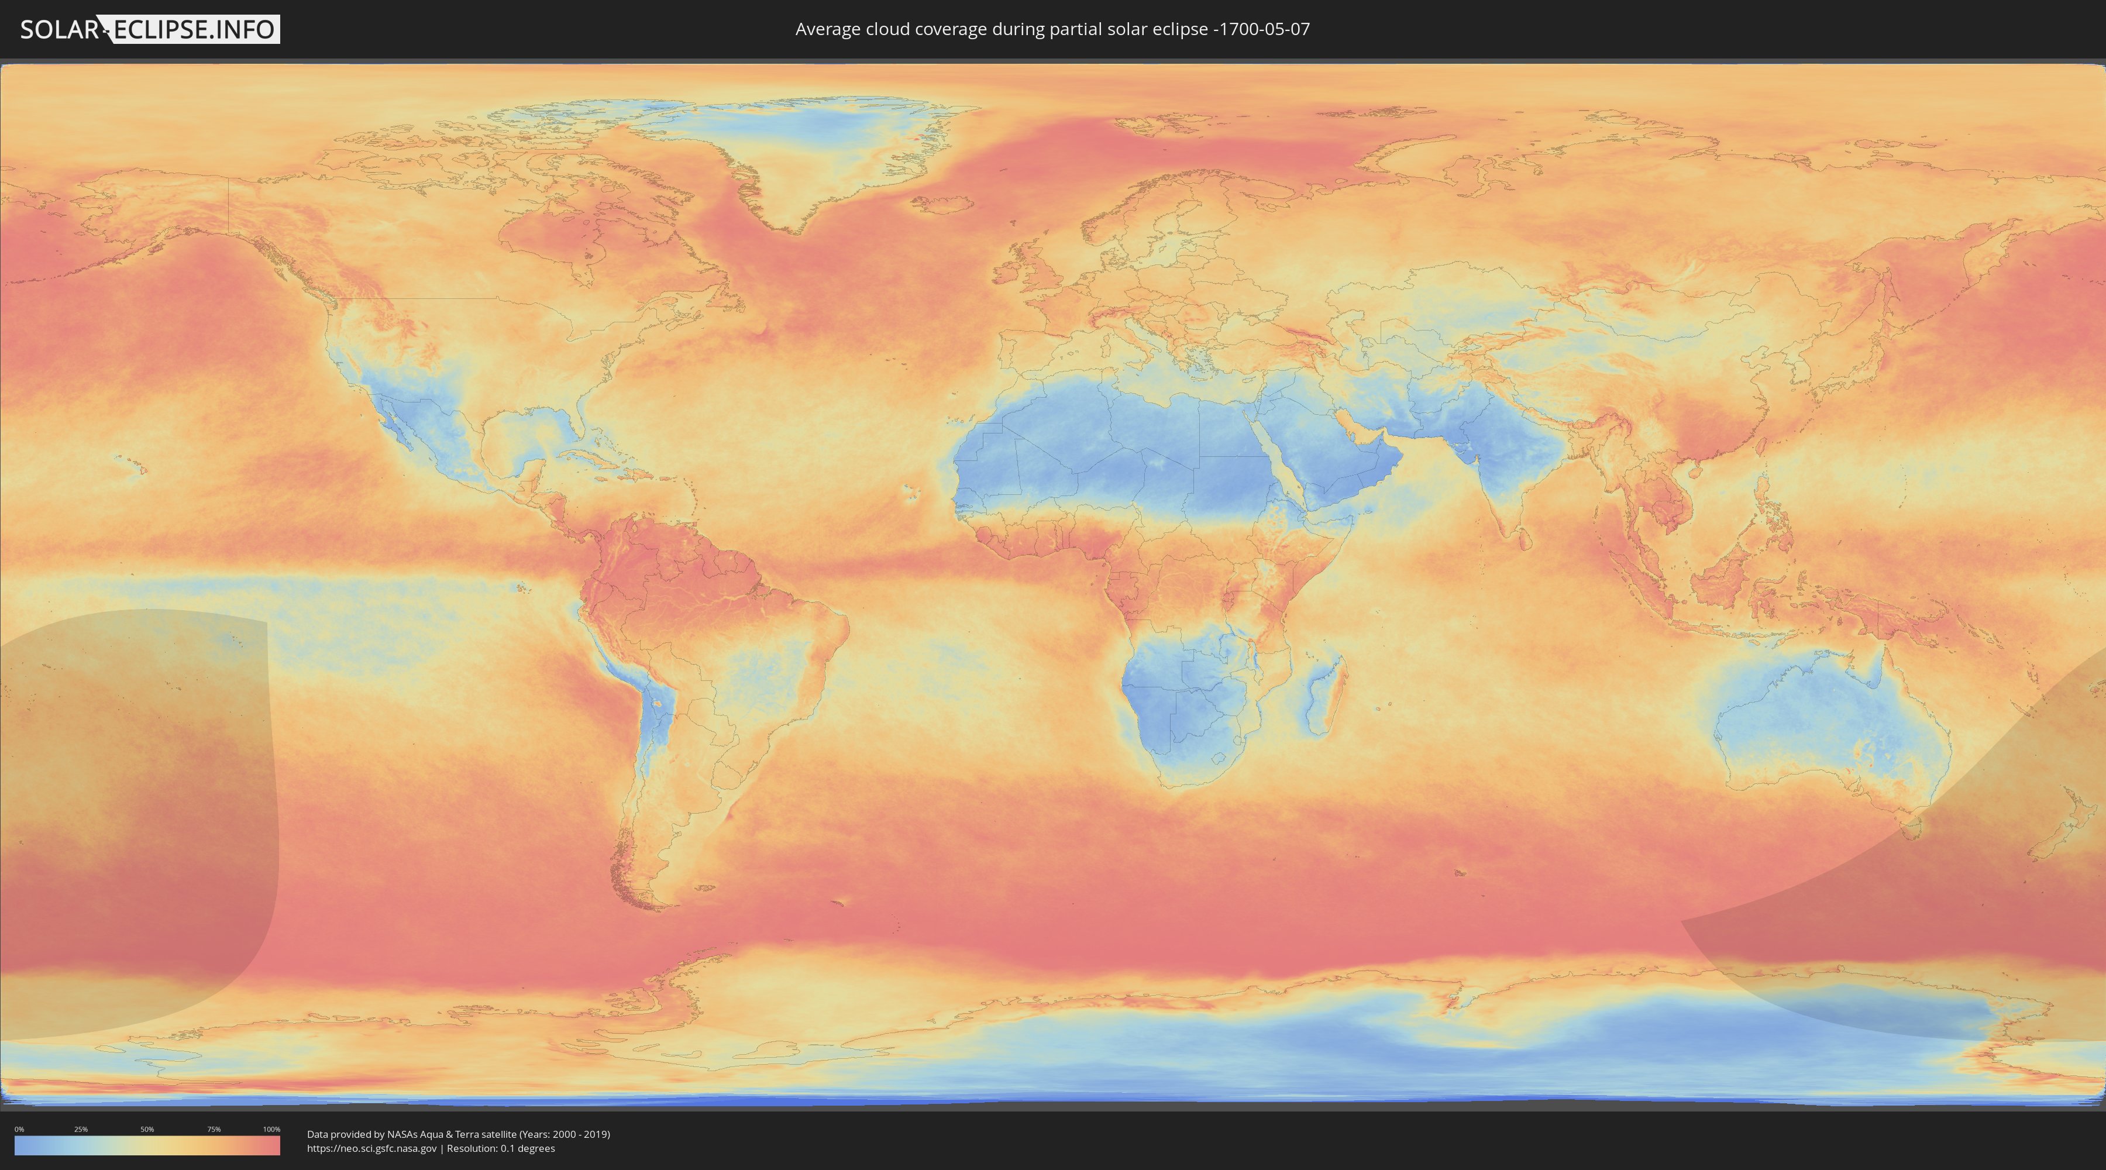Click the neo.sci.gsfc.nasa.gov URL text

pos(372,1148)
